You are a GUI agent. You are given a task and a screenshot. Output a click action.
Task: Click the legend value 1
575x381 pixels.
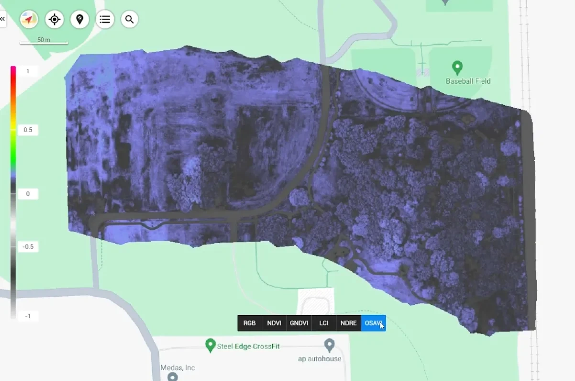(x=28, y=71)
